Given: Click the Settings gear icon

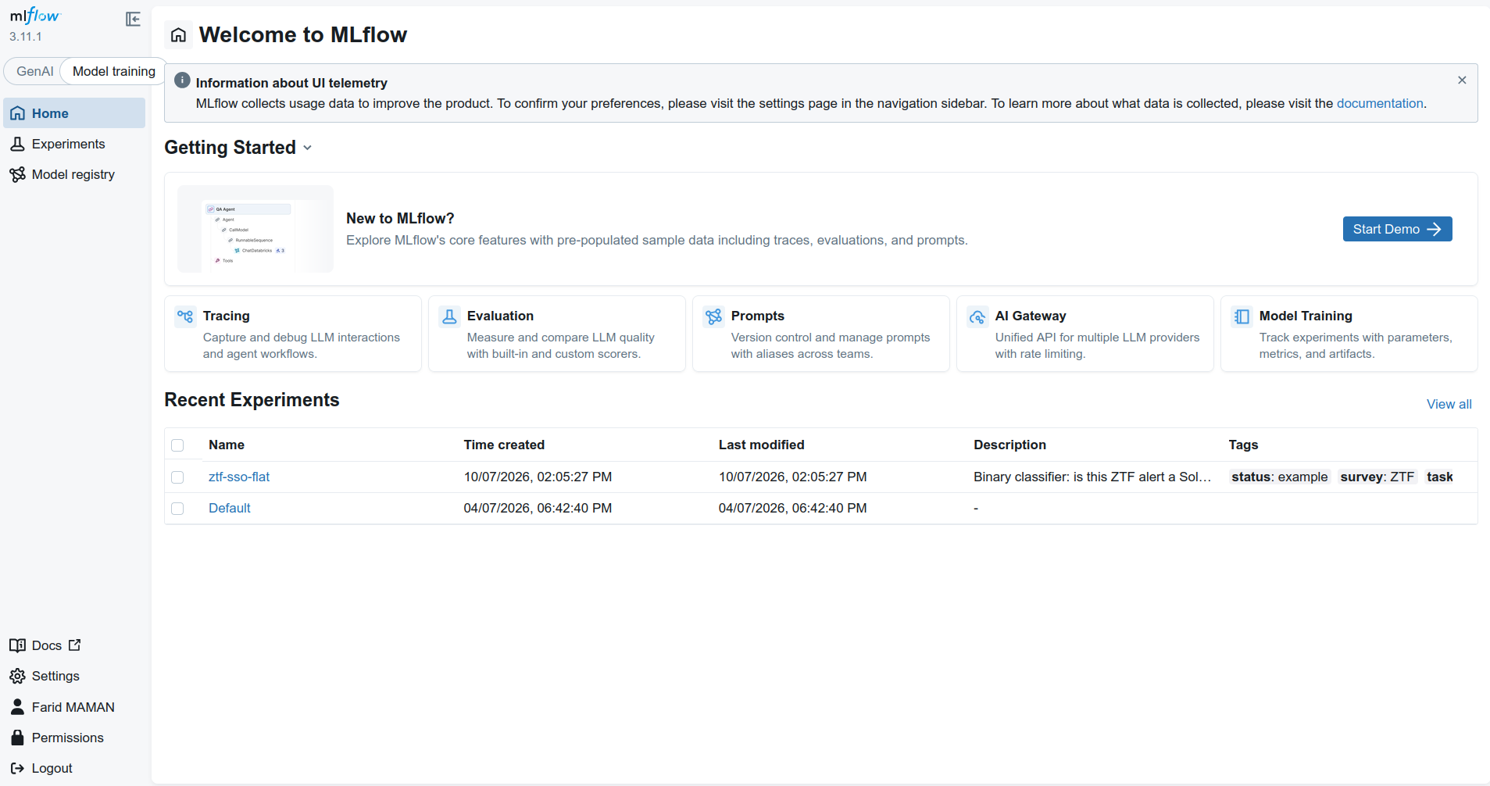Looking at the screenshot, I should tap(17, 676).
